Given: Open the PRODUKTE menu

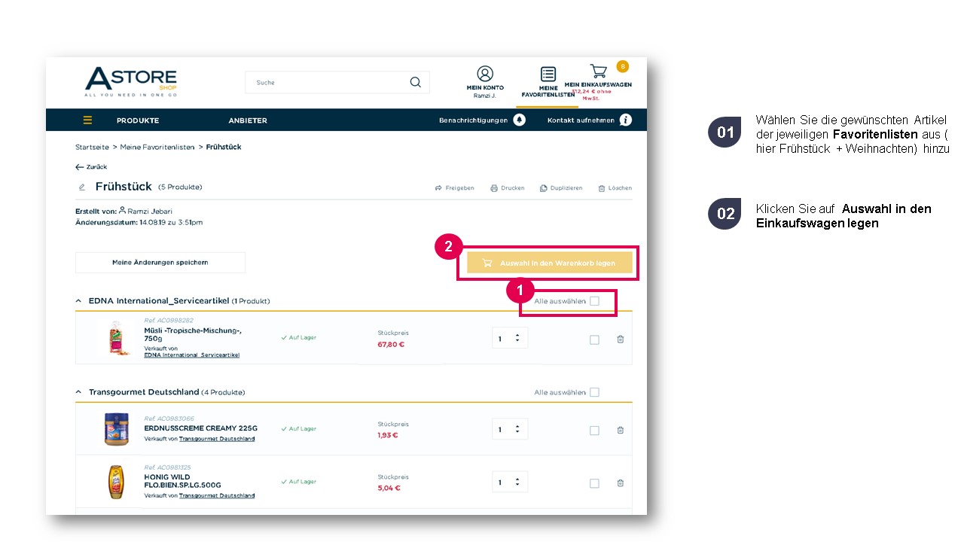Looking at the screenshot, I should [138, 120].
